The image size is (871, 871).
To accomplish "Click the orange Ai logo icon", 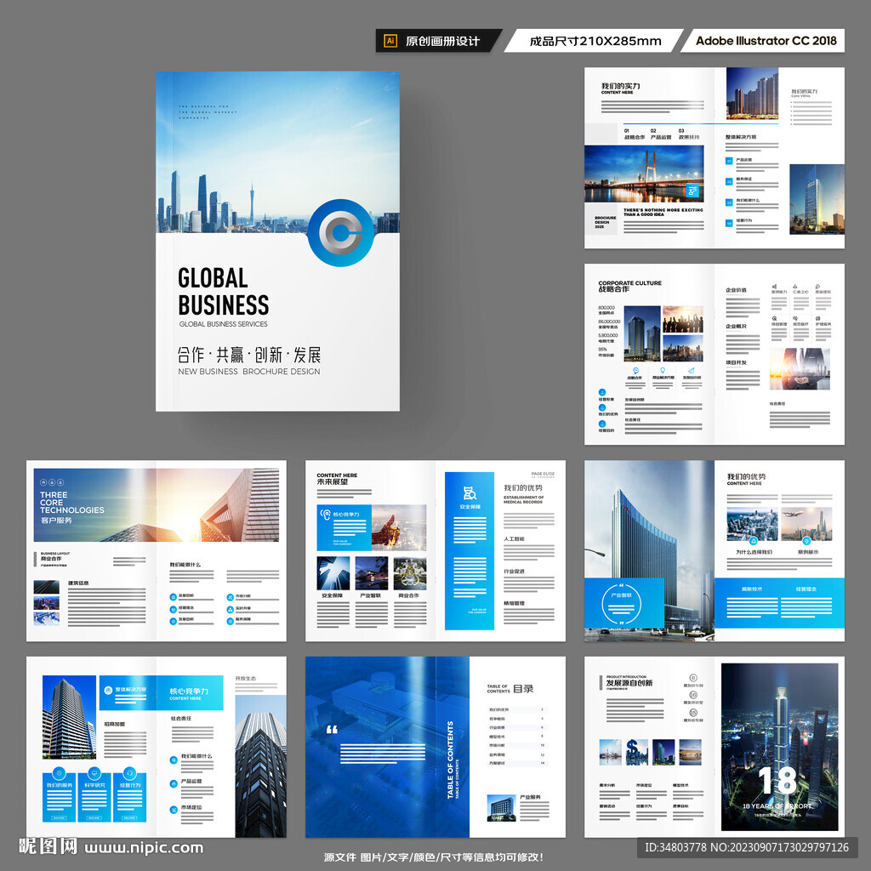I will click(x=390, y=41).
